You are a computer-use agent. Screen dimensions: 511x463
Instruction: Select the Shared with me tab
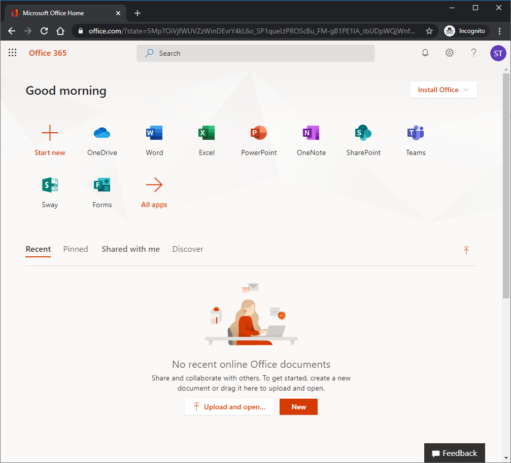pos(130,249)
